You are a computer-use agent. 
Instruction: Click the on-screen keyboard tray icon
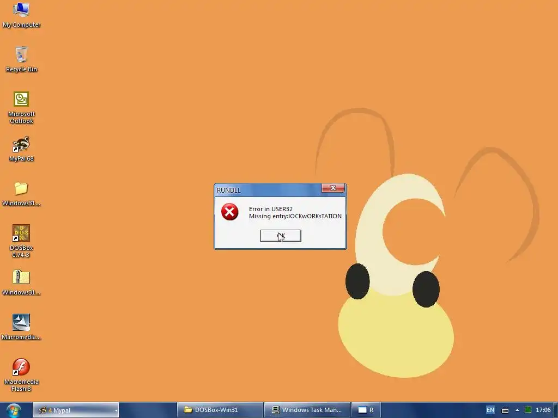tap(505, 410)
